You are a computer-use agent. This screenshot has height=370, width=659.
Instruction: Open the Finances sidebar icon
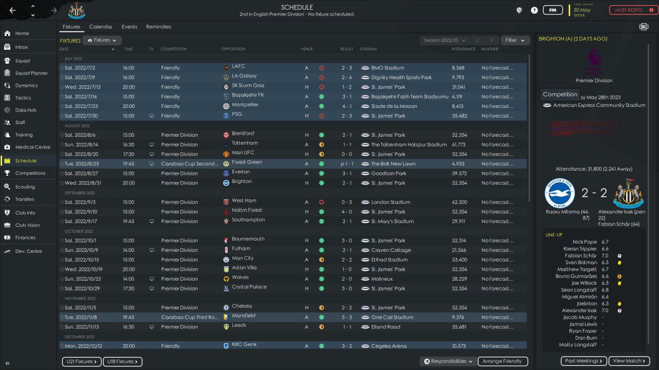(7, 237)
